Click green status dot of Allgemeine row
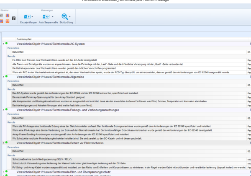The image size is (251, 176). pyautogui.click(x=6, y=76)
